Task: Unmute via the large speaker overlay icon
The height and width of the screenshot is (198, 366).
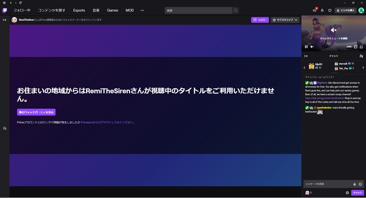Action: pos(334,30)
